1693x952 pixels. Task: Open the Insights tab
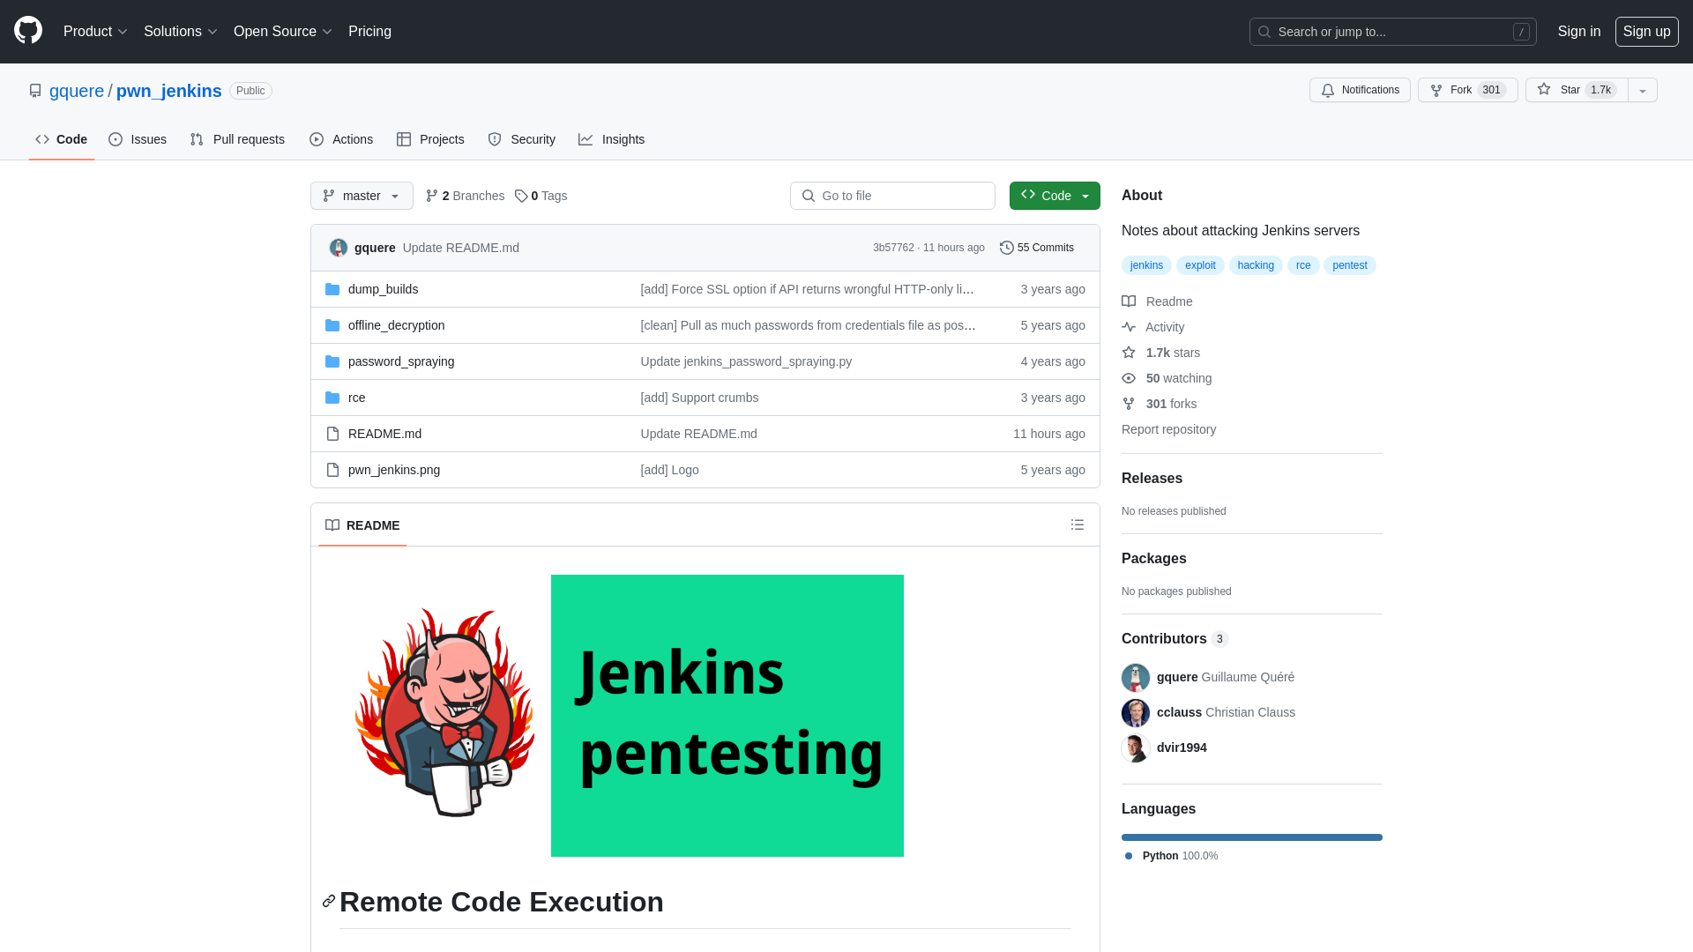612,139
